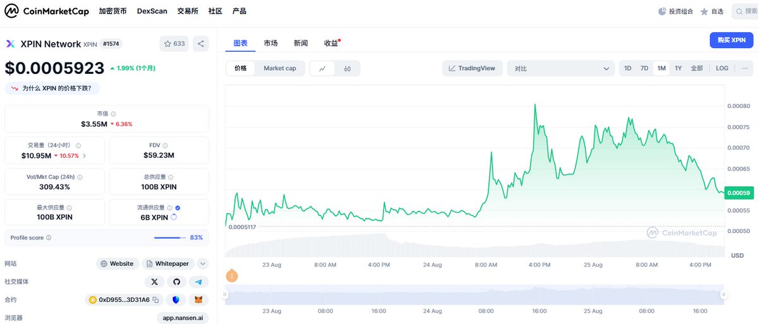This screenshot has width=758, height=324.
Task: Open the shield security icon beside contract
Action: coord(176,300)
